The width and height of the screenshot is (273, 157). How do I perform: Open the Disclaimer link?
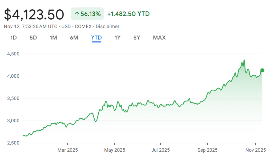coord(108,27)
